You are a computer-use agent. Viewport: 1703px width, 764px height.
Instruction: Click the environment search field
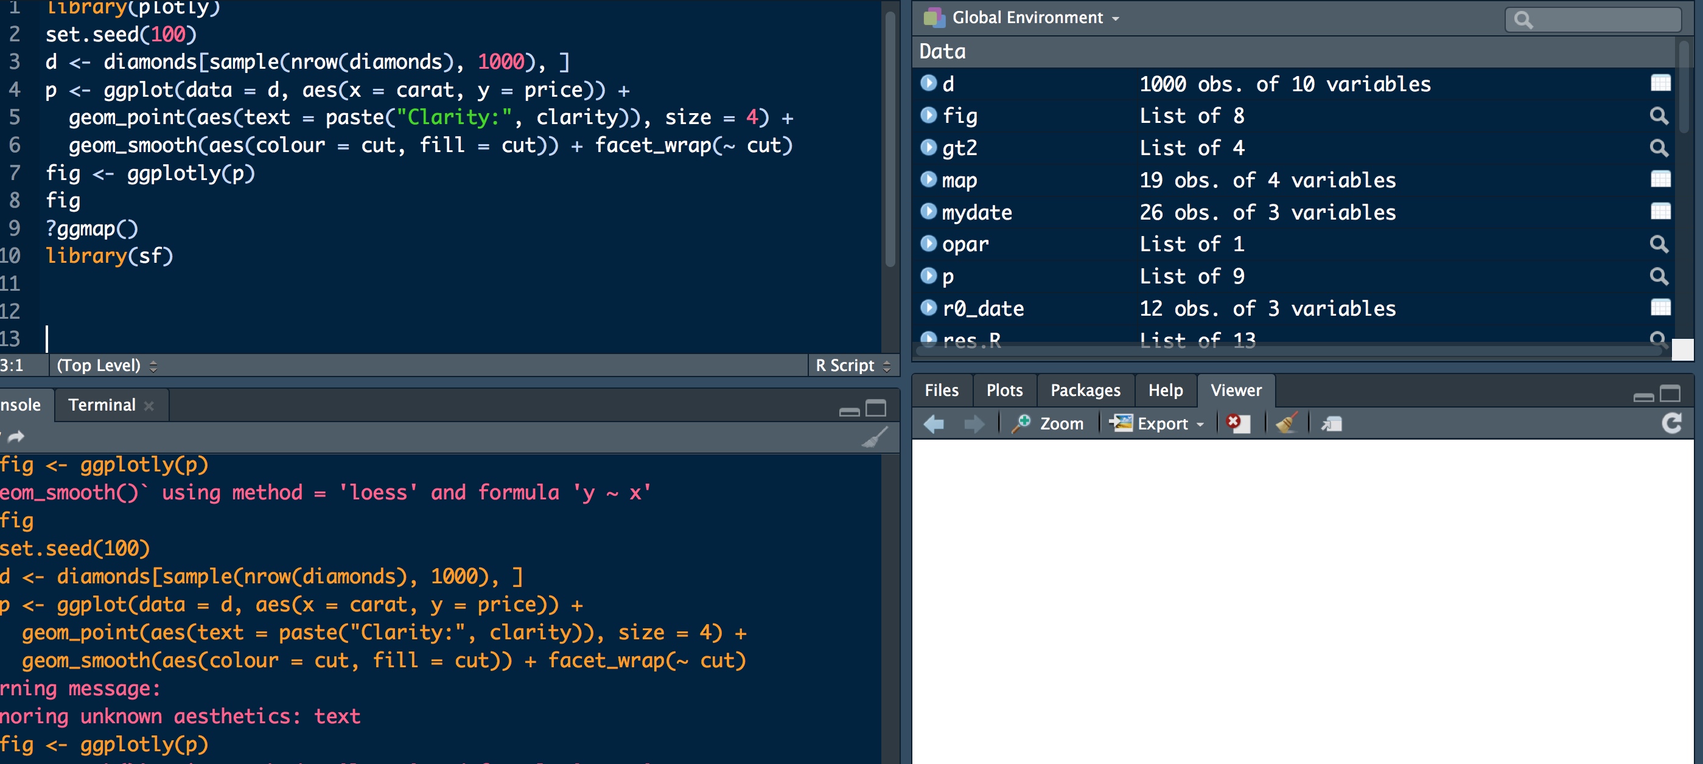pos(1593,19)
